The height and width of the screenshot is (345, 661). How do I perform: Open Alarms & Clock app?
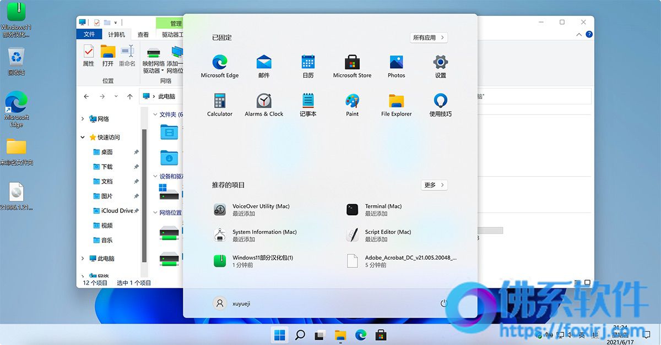tap(264, 105)
